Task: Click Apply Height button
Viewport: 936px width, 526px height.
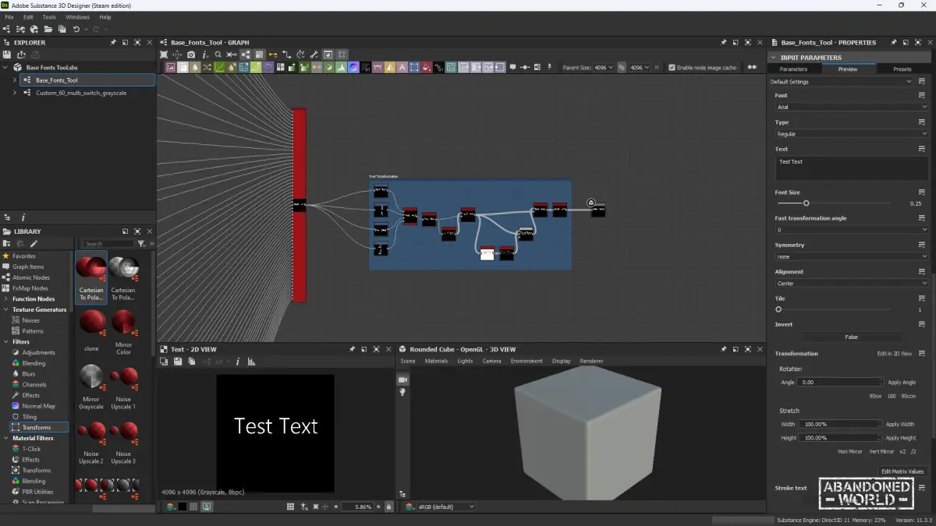Action: pos(899,438)
